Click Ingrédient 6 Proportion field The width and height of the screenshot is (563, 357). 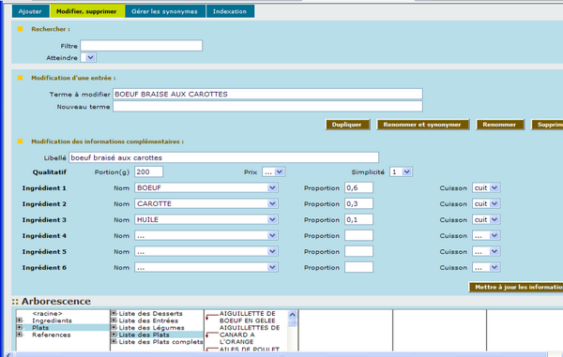[358, 267]
